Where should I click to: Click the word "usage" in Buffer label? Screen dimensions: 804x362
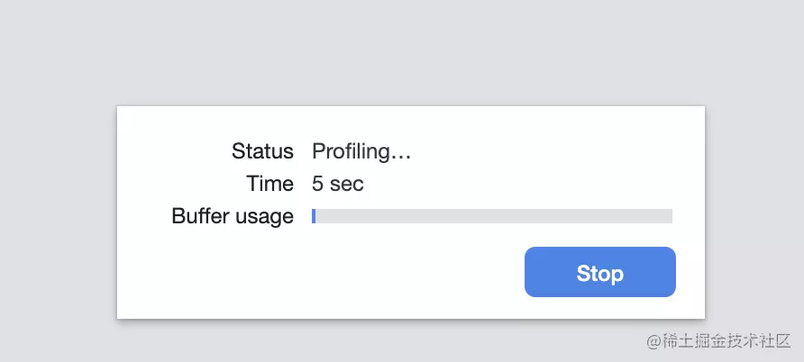coord(266,217)
